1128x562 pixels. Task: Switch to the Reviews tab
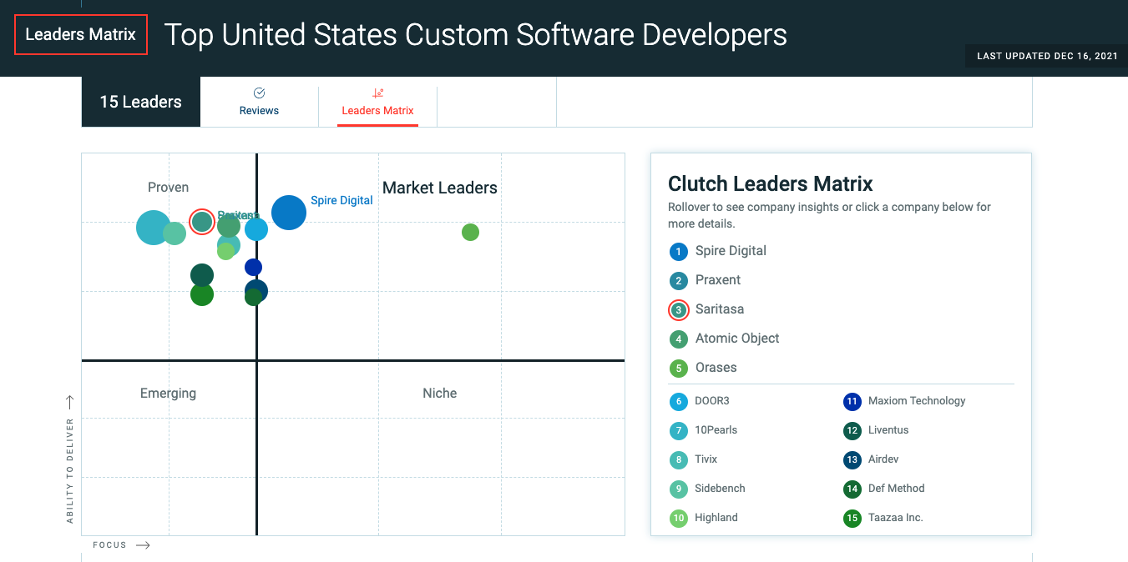259,102
